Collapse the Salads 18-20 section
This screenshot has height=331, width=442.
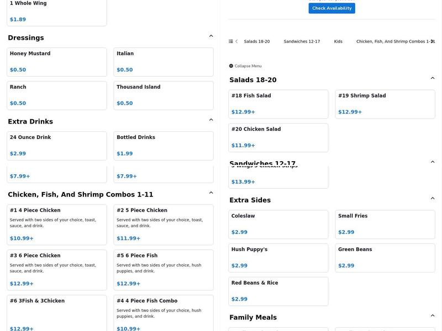[433, 78]
